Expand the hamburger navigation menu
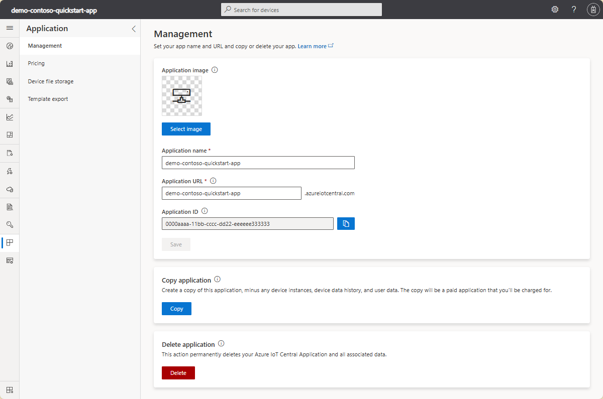The height and width of the screenshot is (399, 603). [10, 28]
